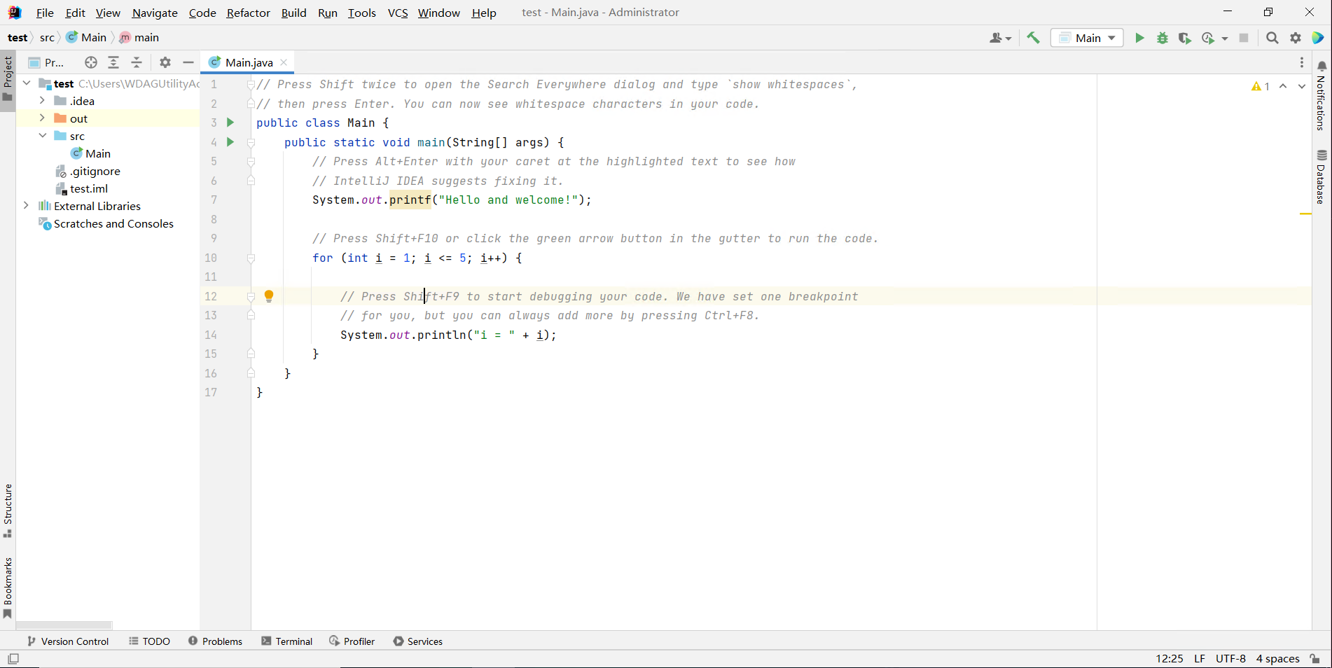This screenshot has height=668, width=1332.
Task: Open the TODO tool window
Action: 150,641
